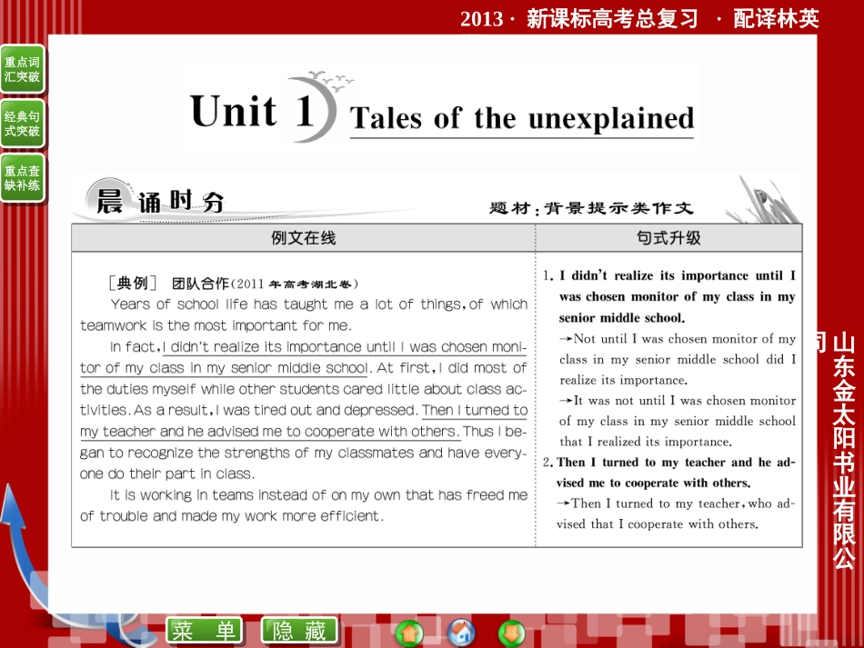This screenshot has height=648, width=864.
Task: Click the line 'teamwork is the most important for me'
Action: click(x=216, y=326)
